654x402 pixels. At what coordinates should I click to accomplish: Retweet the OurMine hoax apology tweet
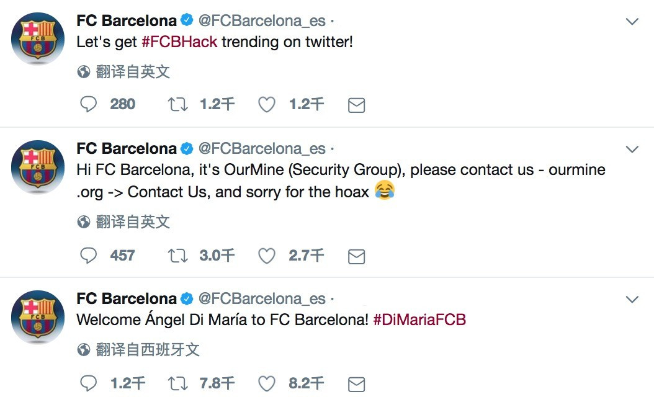pos(177,256)
